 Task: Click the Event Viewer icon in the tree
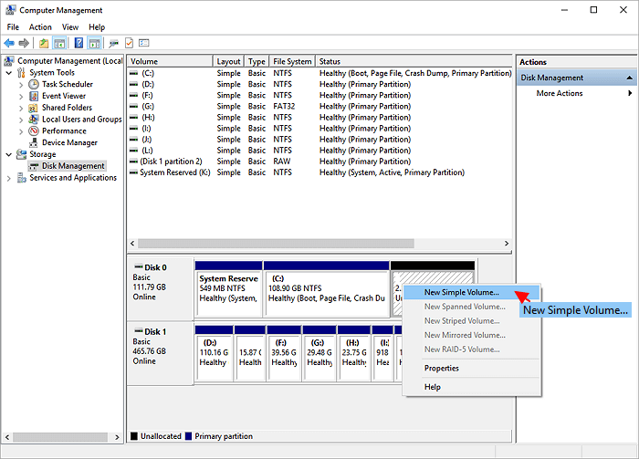pos(34,96)
